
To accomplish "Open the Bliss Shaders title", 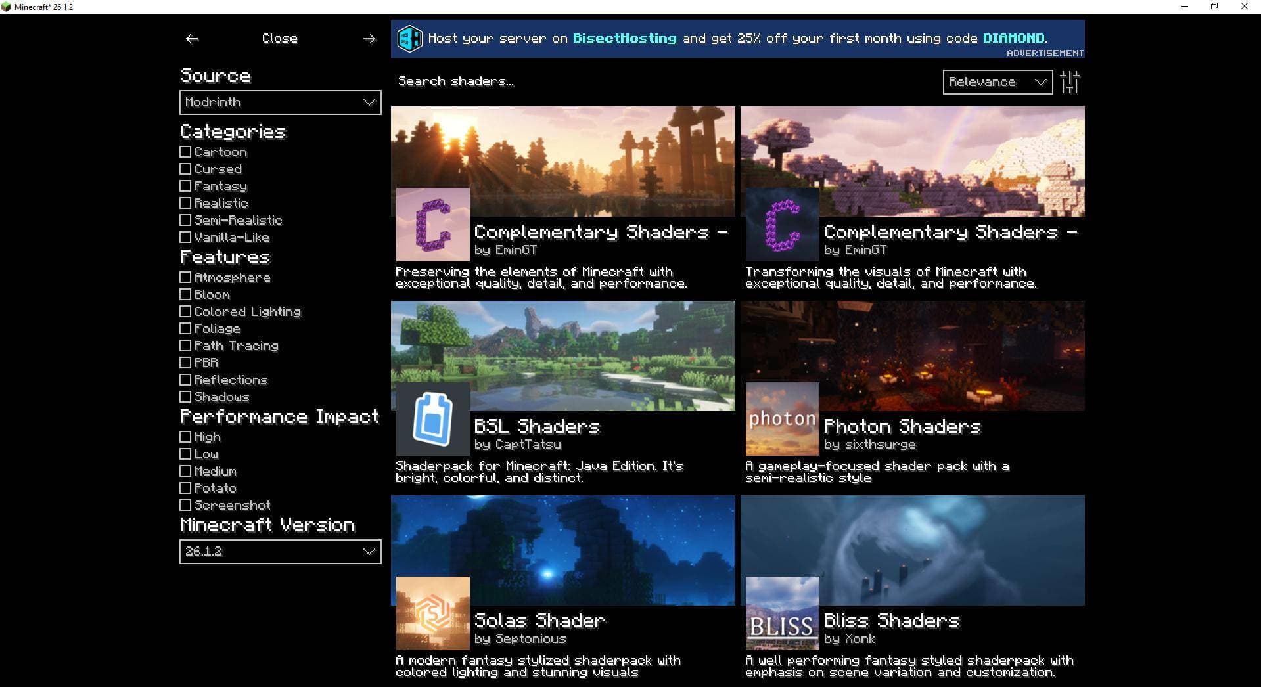I will click(891, 621).
